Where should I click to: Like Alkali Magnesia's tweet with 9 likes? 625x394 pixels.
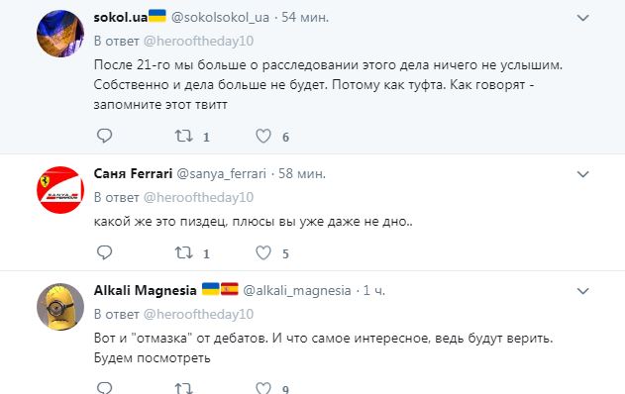pos(263,388)
